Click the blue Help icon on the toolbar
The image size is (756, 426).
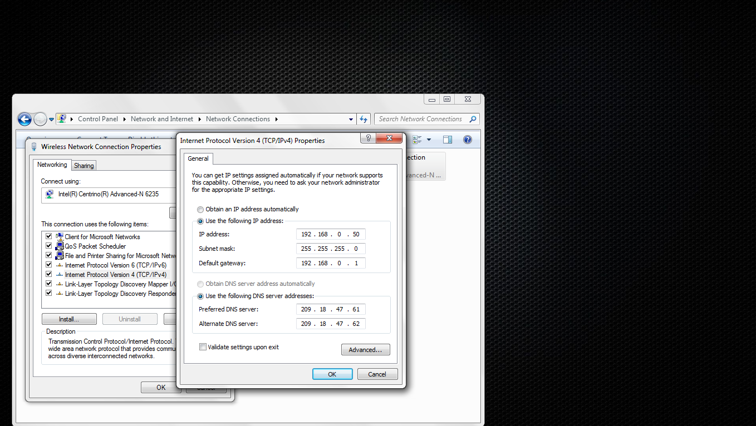click(x=467, y=140)
